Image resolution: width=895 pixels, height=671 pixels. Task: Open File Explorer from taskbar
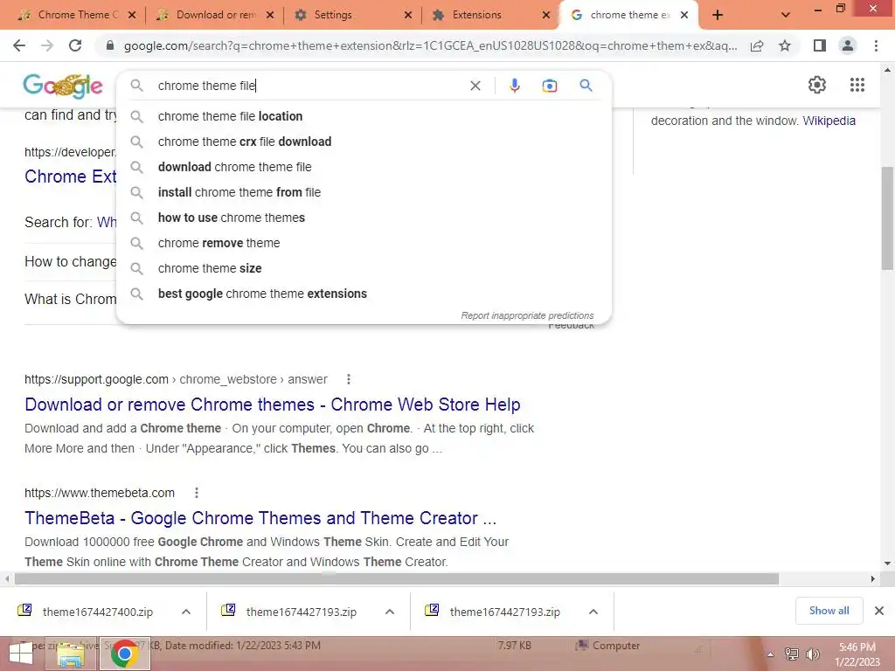pyautogui.click(x=70, y=654)
